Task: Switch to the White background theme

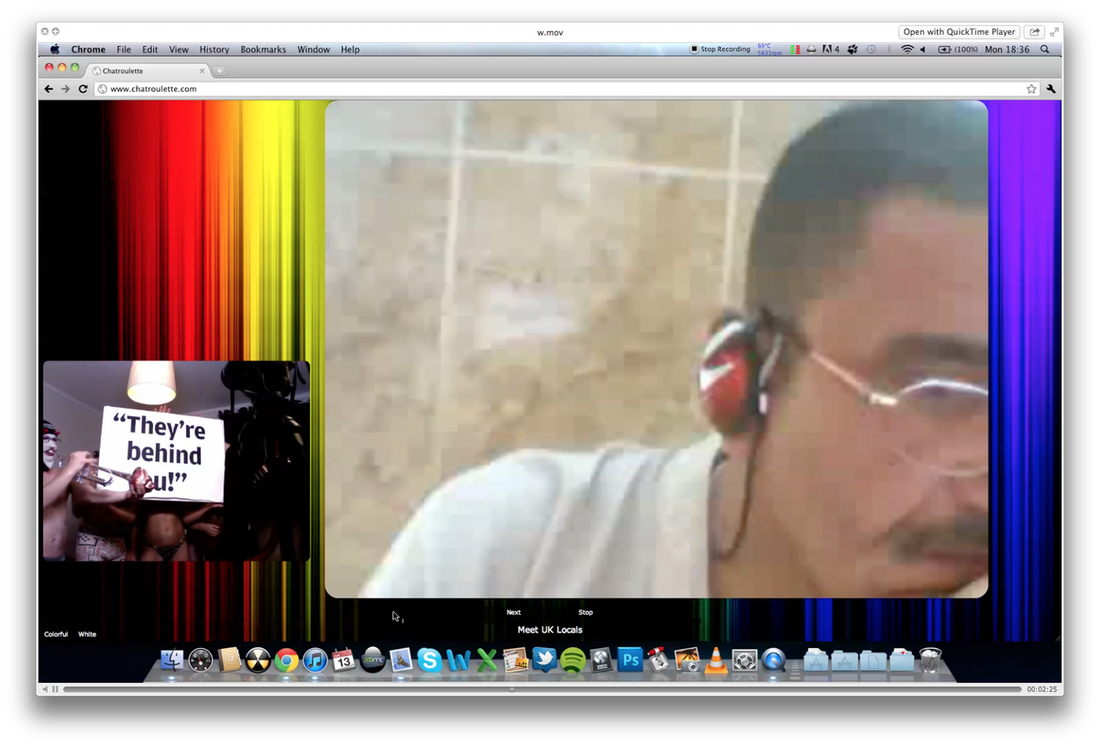Action: [x=87, y=634]
